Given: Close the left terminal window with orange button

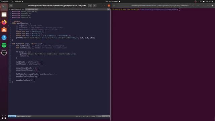Looking at the screenshot, I should [109, 6].
